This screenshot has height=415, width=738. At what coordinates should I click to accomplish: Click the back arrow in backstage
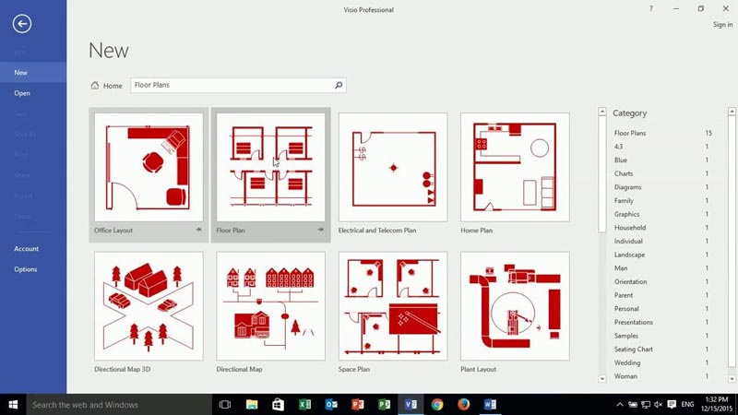22,24
